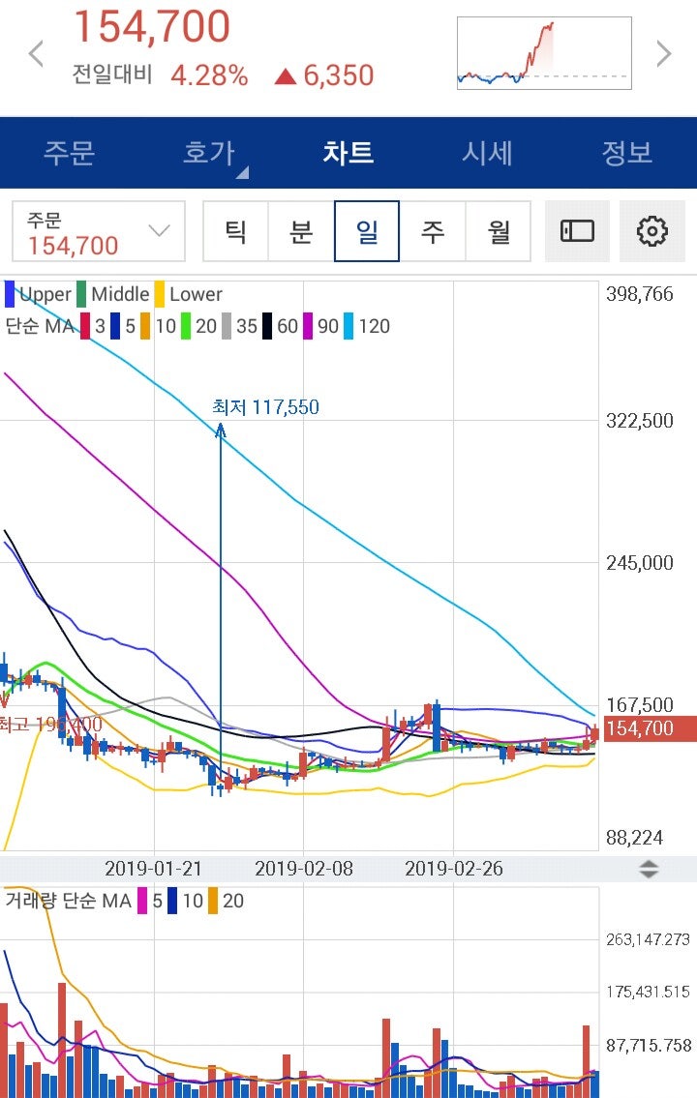Expand the 주문 154,700 dropdown
This screenshot has width=697, height=1098.
tap(99, 231)
